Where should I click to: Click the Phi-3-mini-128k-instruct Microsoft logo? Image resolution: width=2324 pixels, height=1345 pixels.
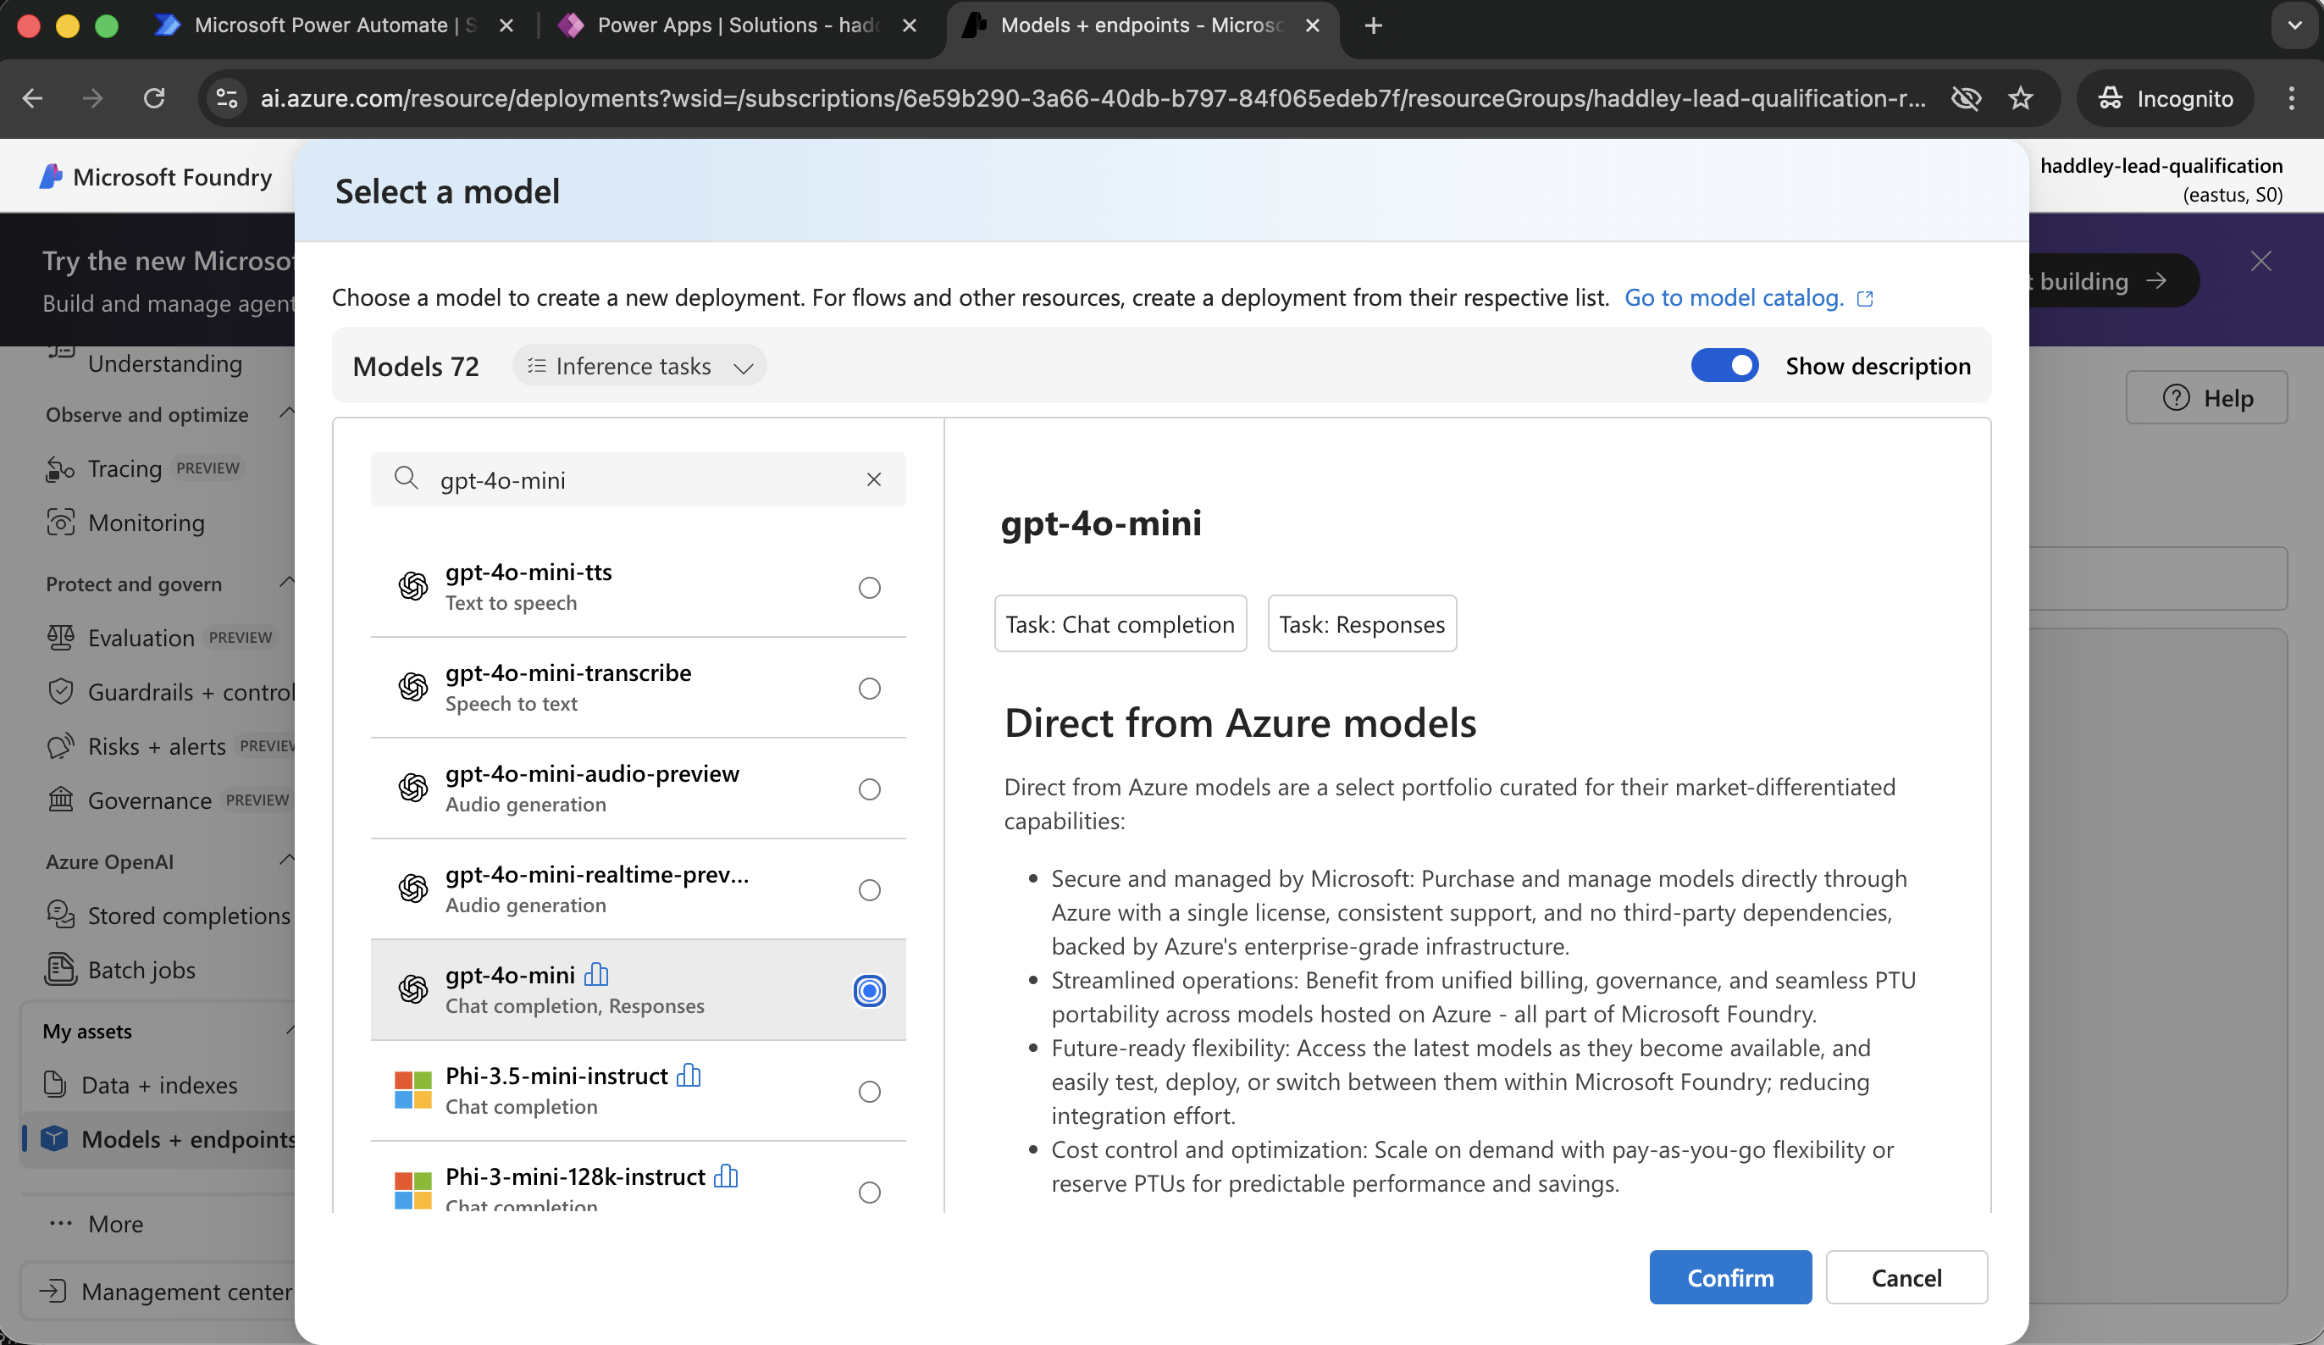point(413,1190)
